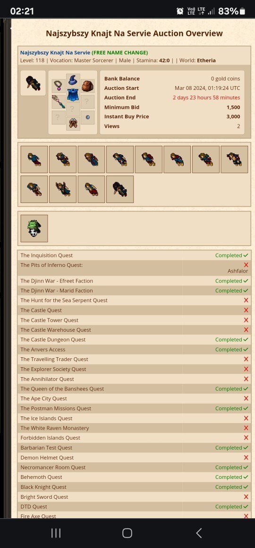The image size is (255, 548).
Task: Select The Pits of Inferno Quest row
Action: click(134, 268)
